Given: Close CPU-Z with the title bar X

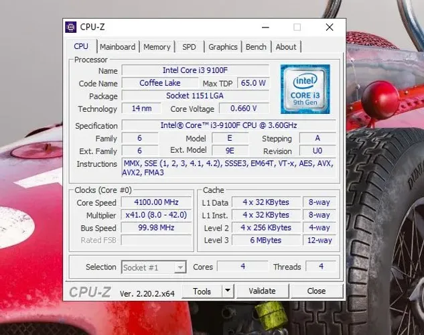Looking at the screenshot, I should coord(330,27).
